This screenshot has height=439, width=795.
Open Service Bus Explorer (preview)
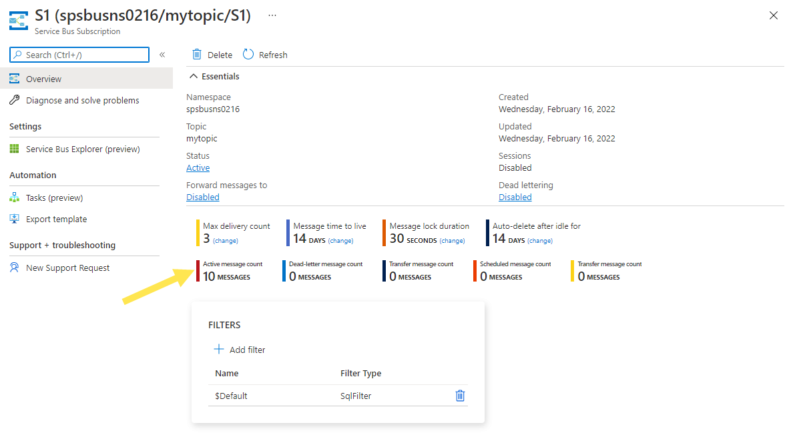(83, 149)
